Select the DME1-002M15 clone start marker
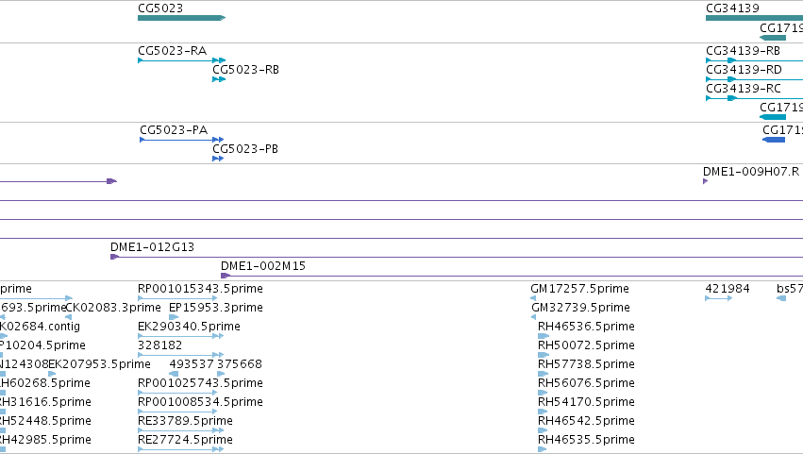The height and width of the screenshot is (454, 803). tap(226, 276)
